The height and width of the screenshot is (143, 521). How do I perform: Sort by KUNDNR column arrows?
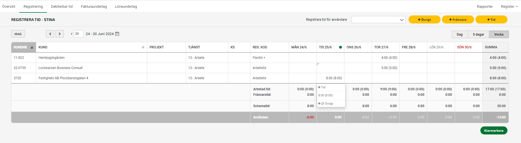pyautogui.click(x=32, y=47)
